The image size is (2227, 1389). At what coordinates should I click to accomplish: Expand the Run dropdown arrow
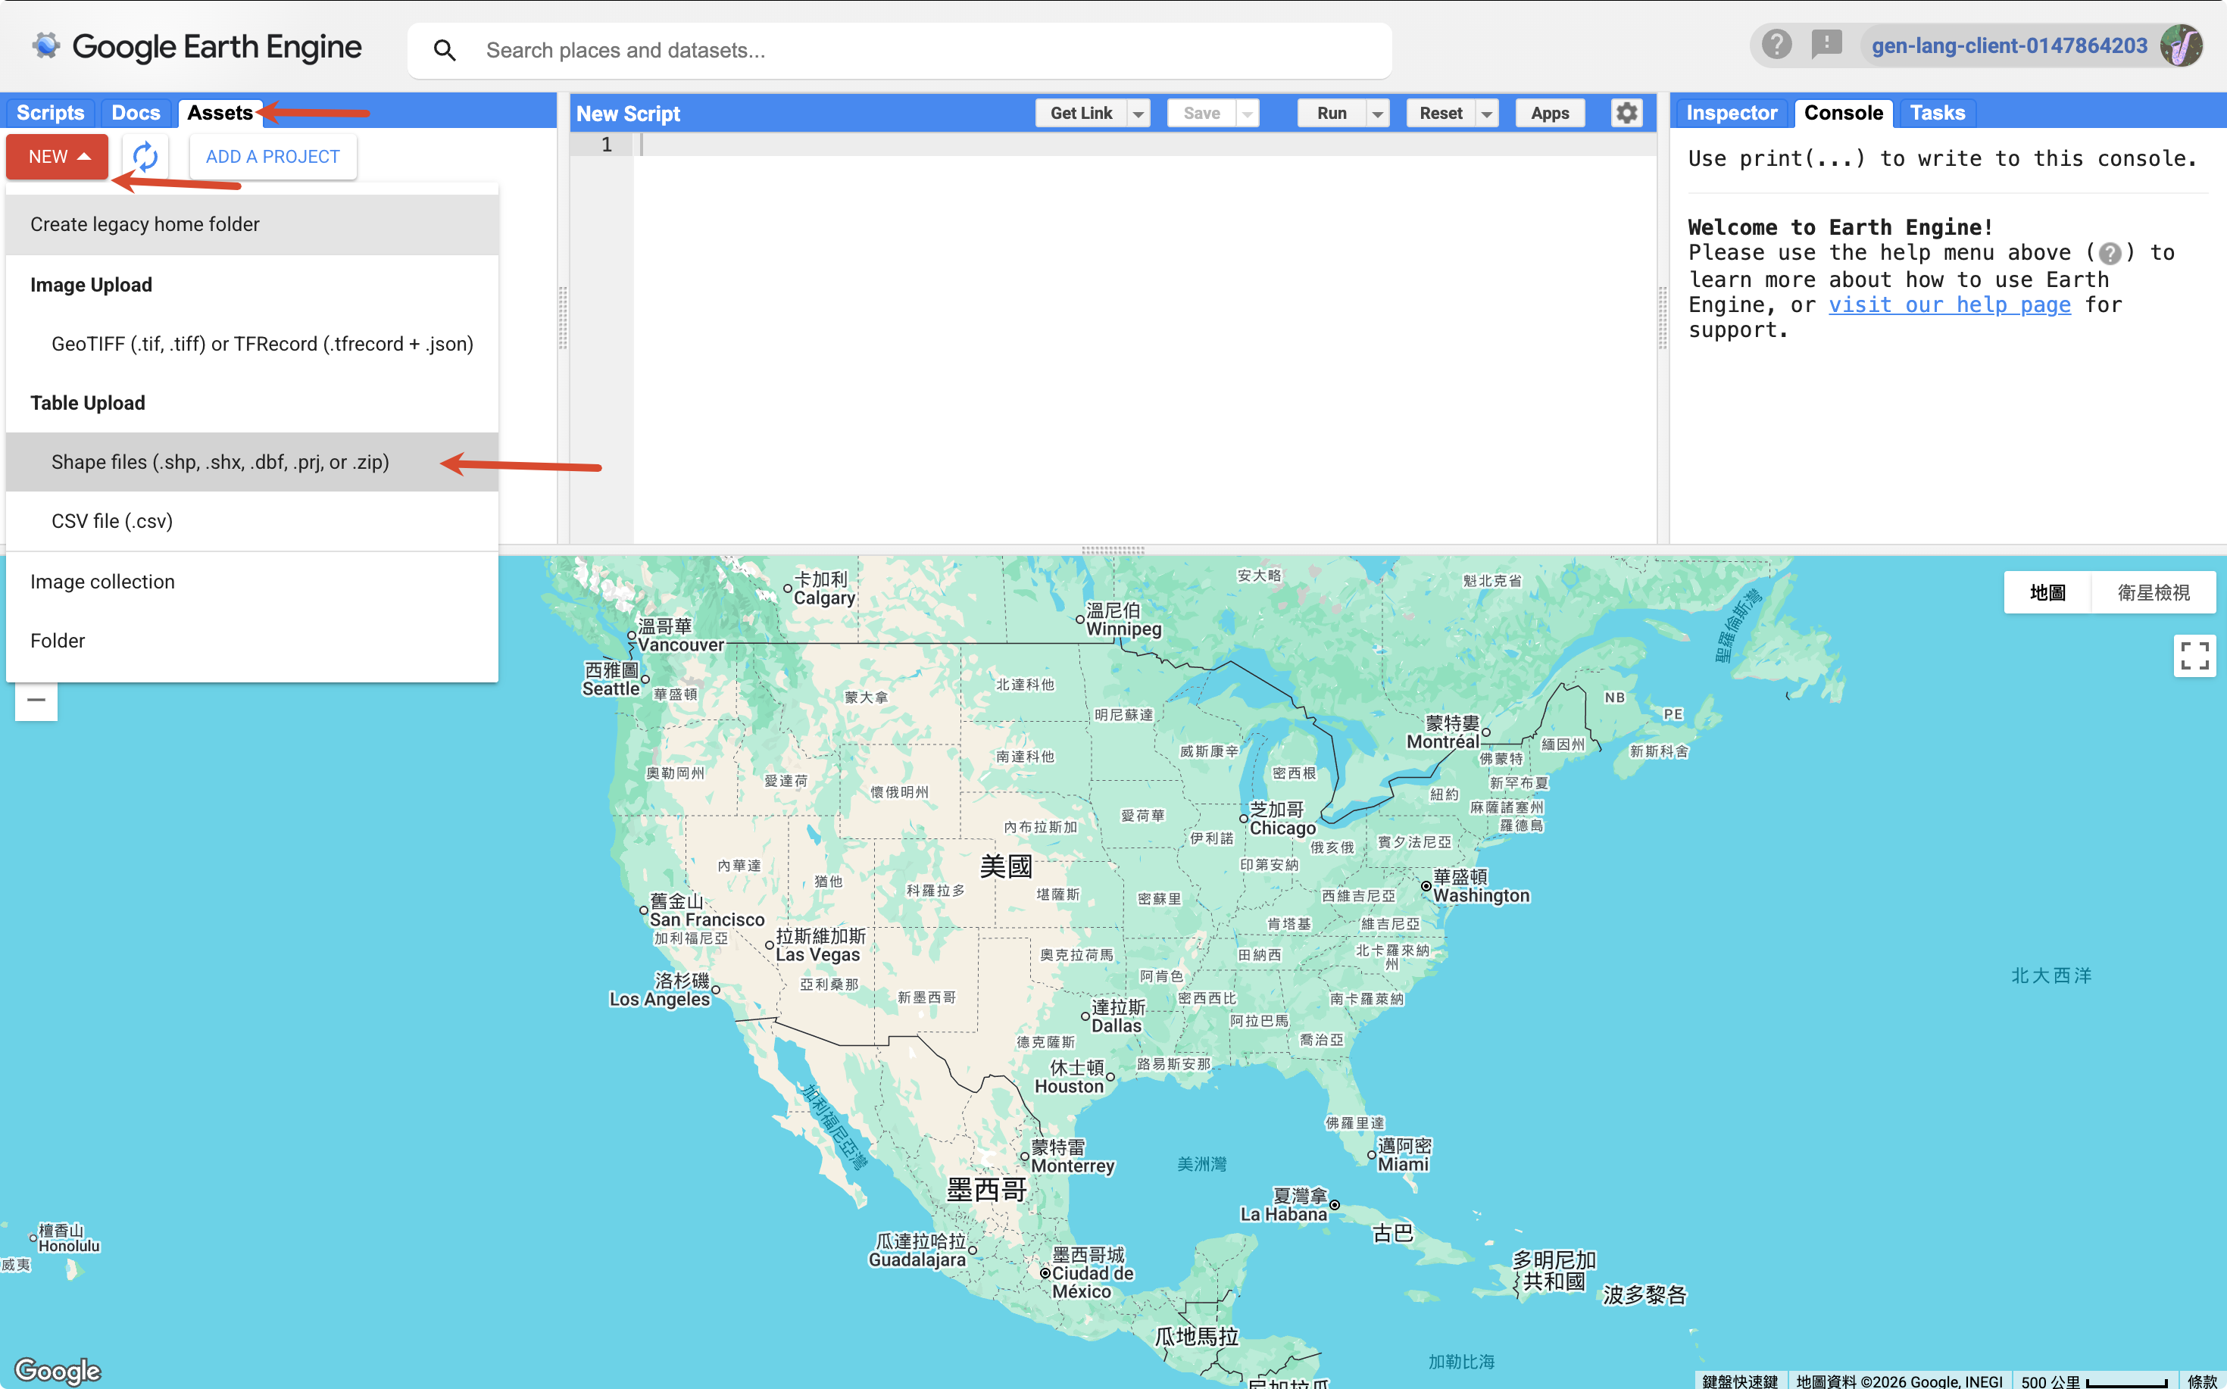pyautogui.click(x=1377, y=113)
